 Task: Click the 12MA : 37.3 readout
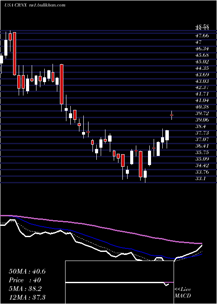pyautogui.click(x=27, y=297)
